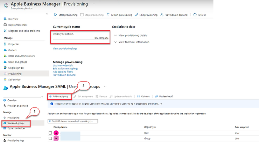Click Update credentials key toolbar item
259x144 pixels.
(121, 97)
